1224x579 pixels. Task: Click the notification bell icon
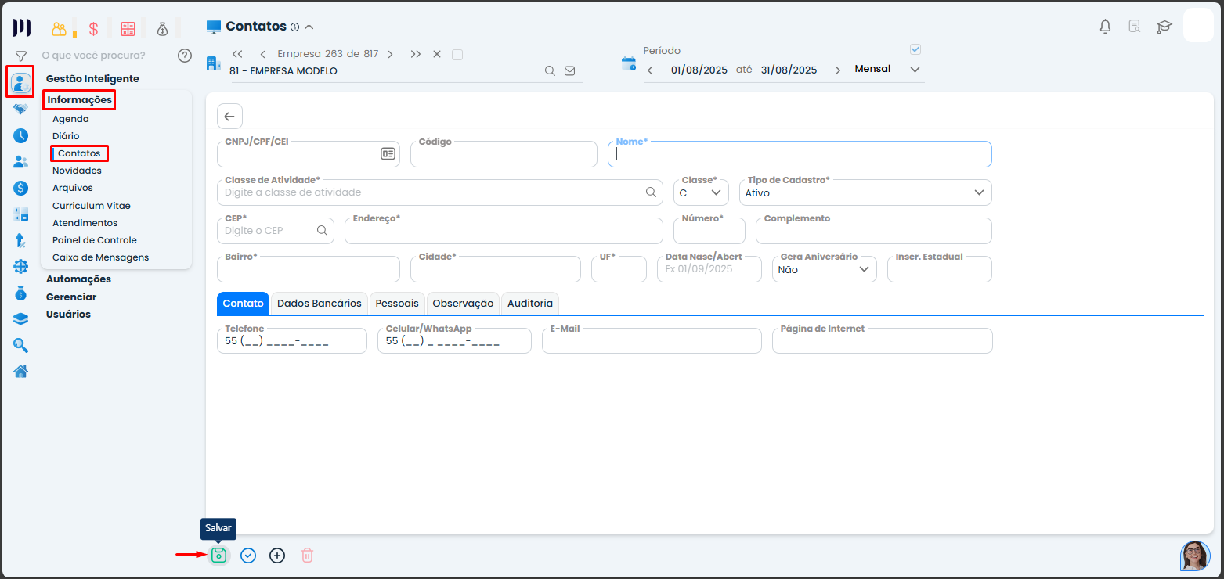[x=1105, y=27]
